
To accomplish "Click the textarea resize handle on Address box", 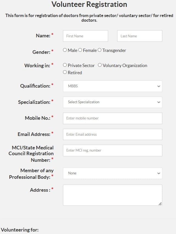I will pos(160,204).
